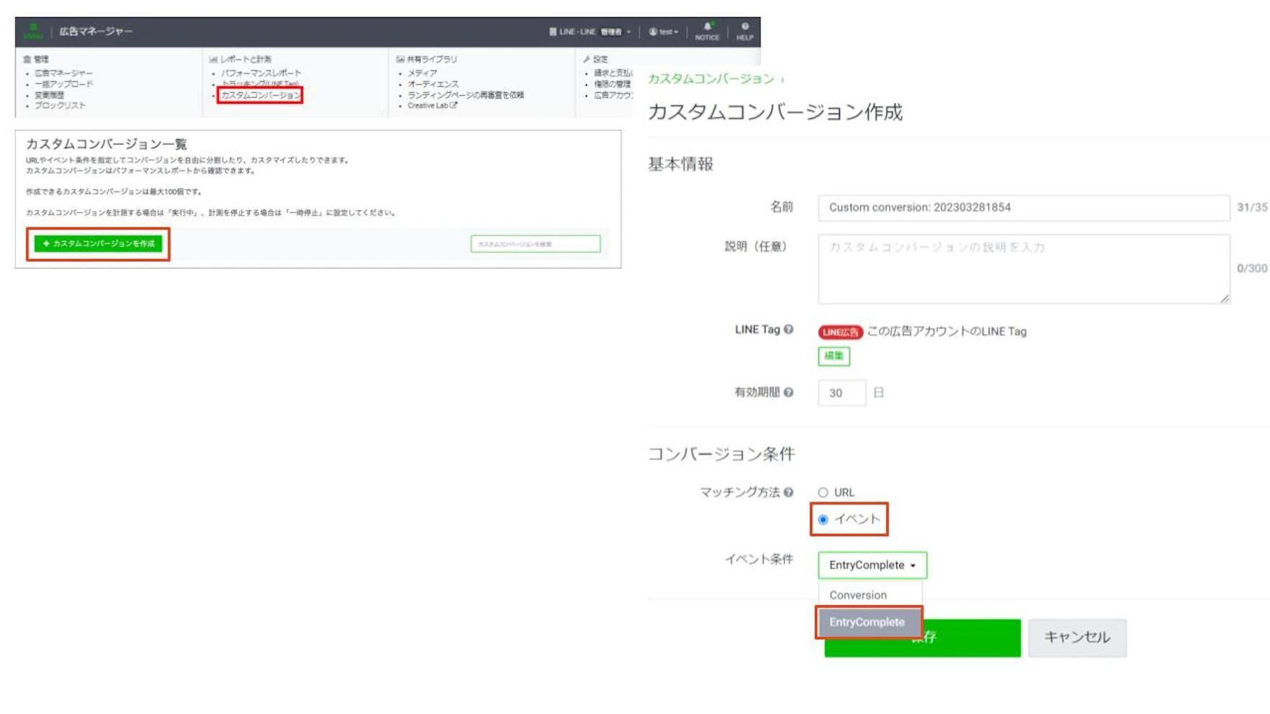Select the URL matching method radio
Image resolution: width=1270 pixels, height=714 pixels.
click(x=823, y=493)
